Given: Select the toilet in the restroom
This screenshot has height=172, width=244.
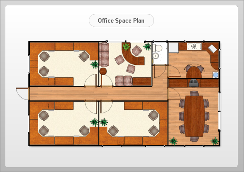Looking at the screenshot, I should click(x=157, y=48).
